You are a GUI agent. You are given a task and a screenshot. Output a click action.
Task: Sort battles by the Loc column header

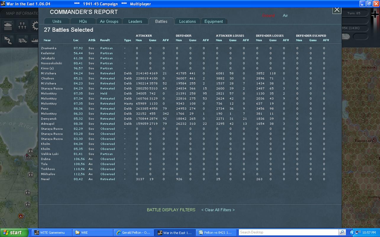[x=76, y=40]
